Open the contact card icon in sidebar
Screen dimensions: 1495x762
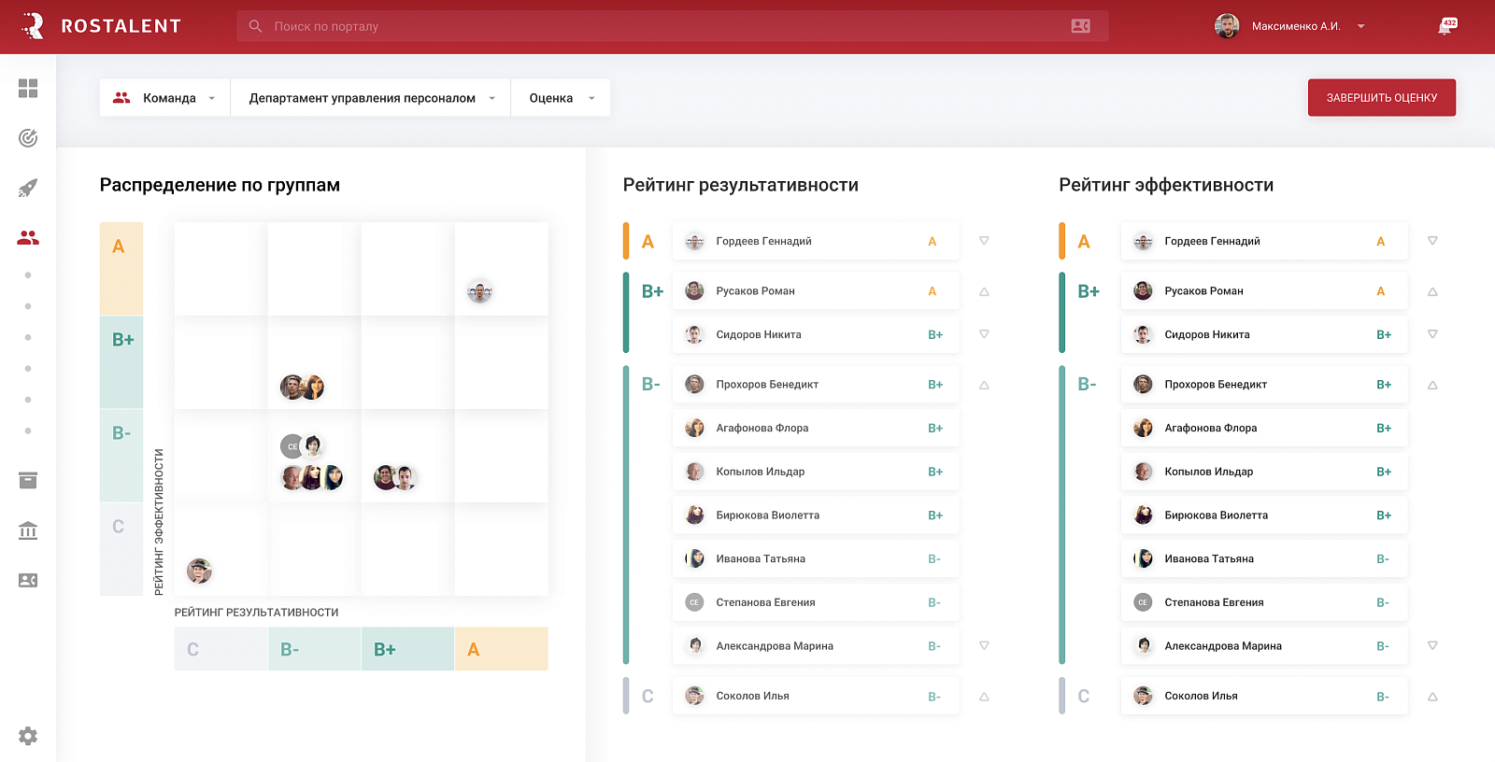[28, 580]
